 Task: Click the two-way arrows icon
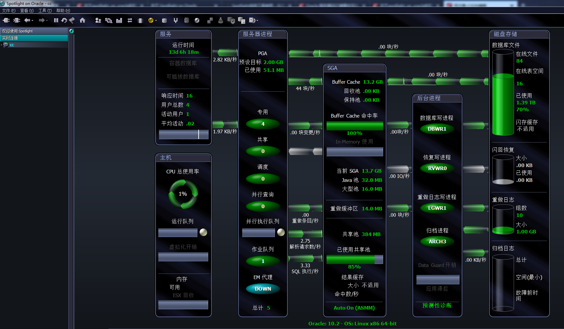130,20
